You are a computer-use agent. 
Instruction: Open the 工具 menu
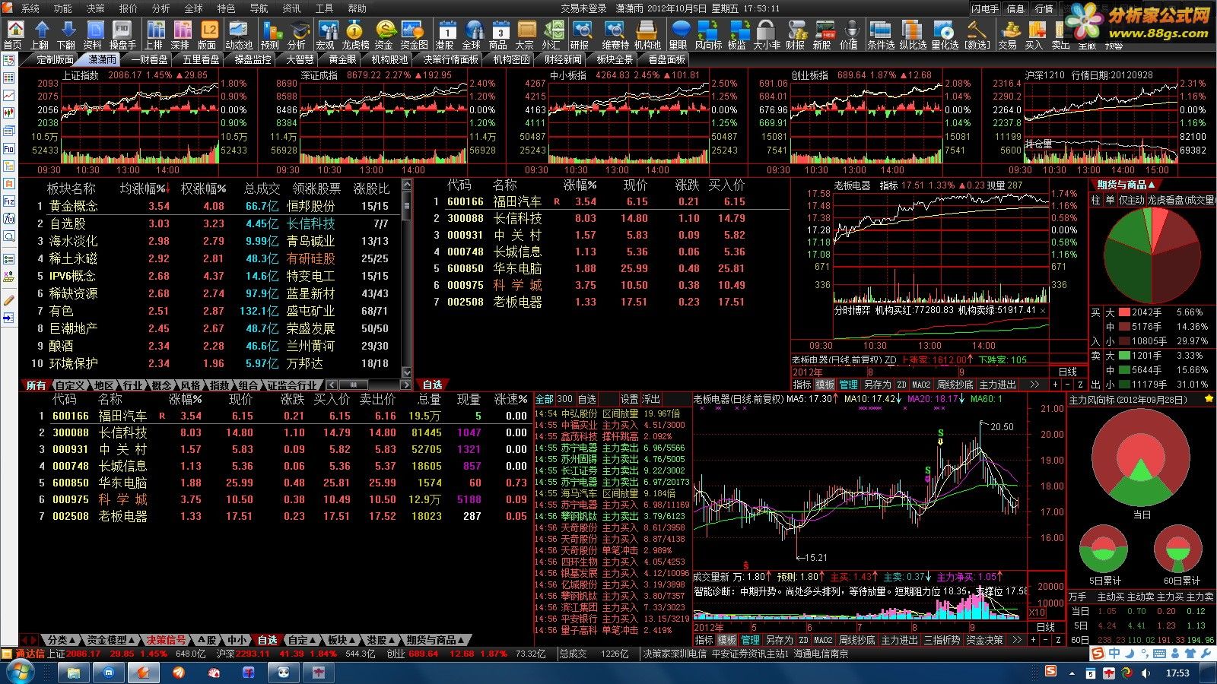point(324,8)
